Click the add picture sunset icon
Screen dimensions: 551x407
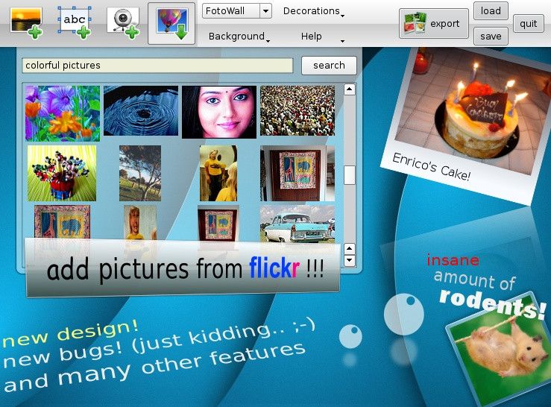click(26, 23)
